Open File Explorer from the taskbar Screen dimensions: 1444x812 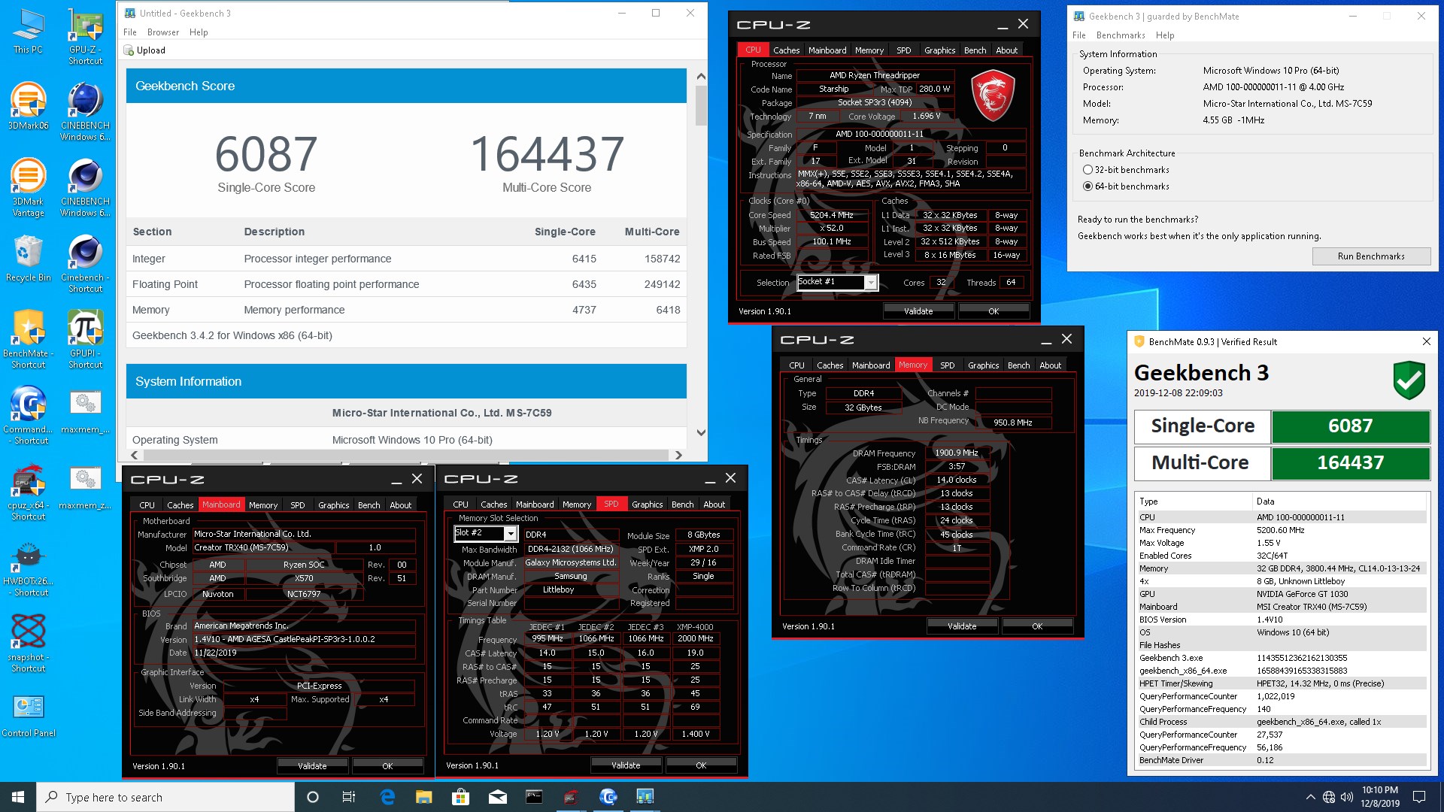424,797
